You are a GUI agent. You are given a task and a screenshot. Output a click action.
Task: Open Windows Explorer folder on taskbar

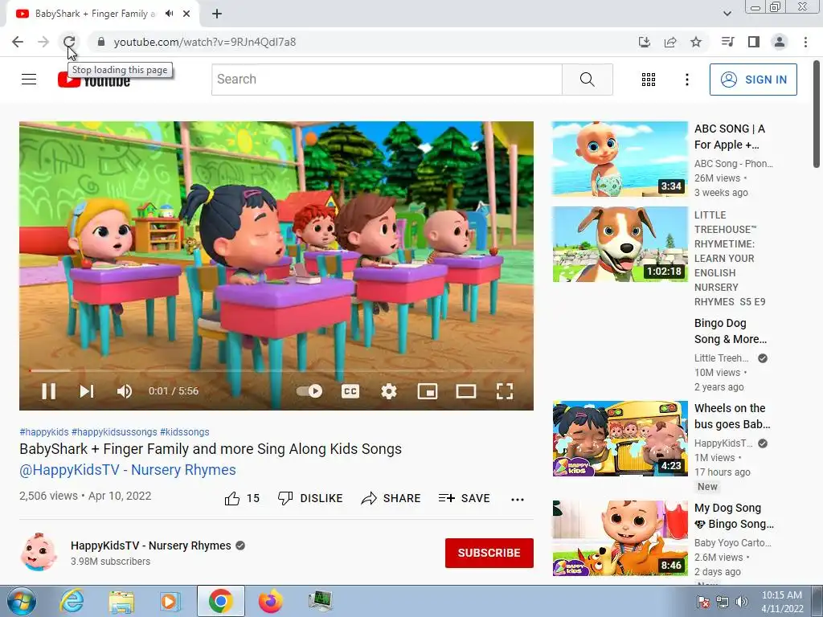pos(121,602)
